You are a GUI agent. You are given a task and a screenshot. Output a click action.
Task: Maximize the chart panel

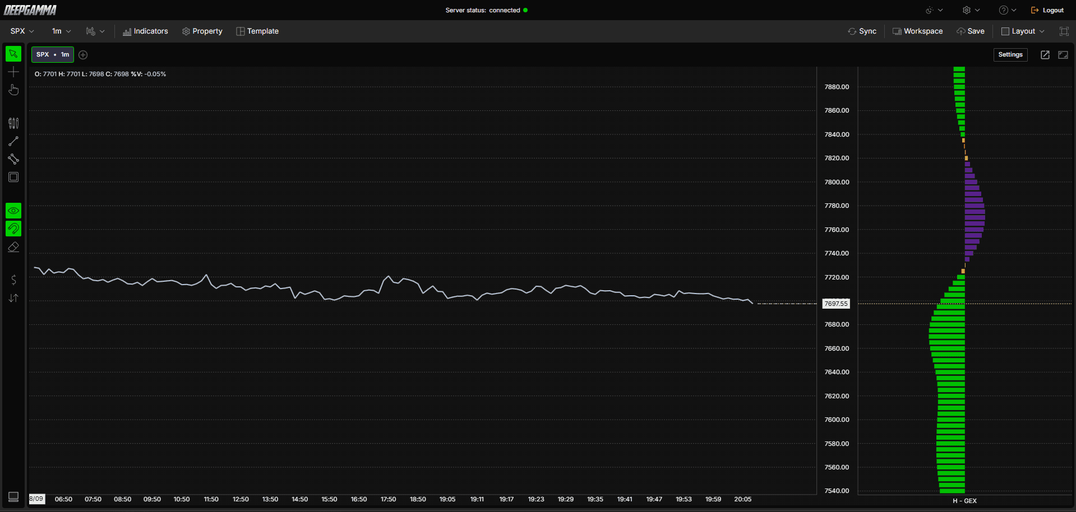pyautogui.click(x=1063, y=55)
